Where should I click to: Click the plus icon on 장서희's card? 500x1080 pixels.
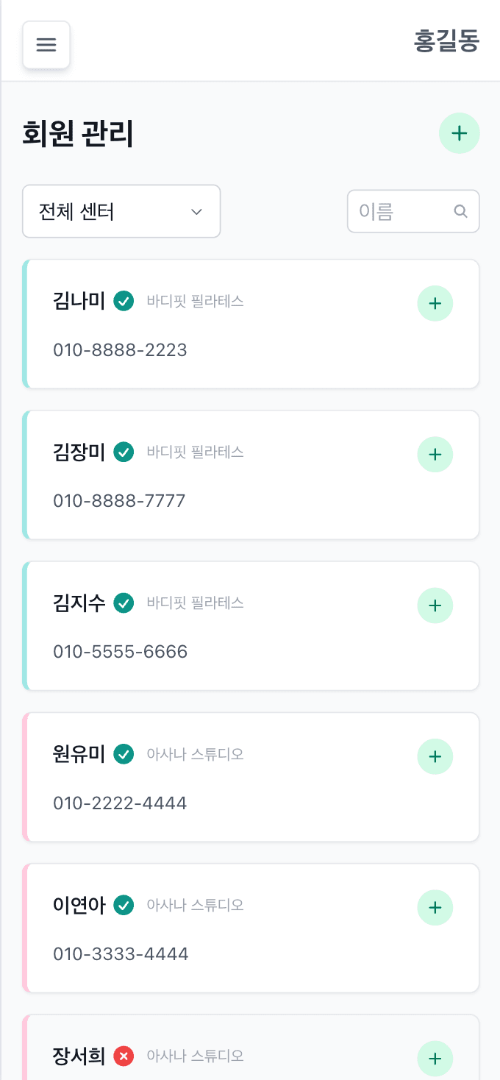pos(435,1059)
